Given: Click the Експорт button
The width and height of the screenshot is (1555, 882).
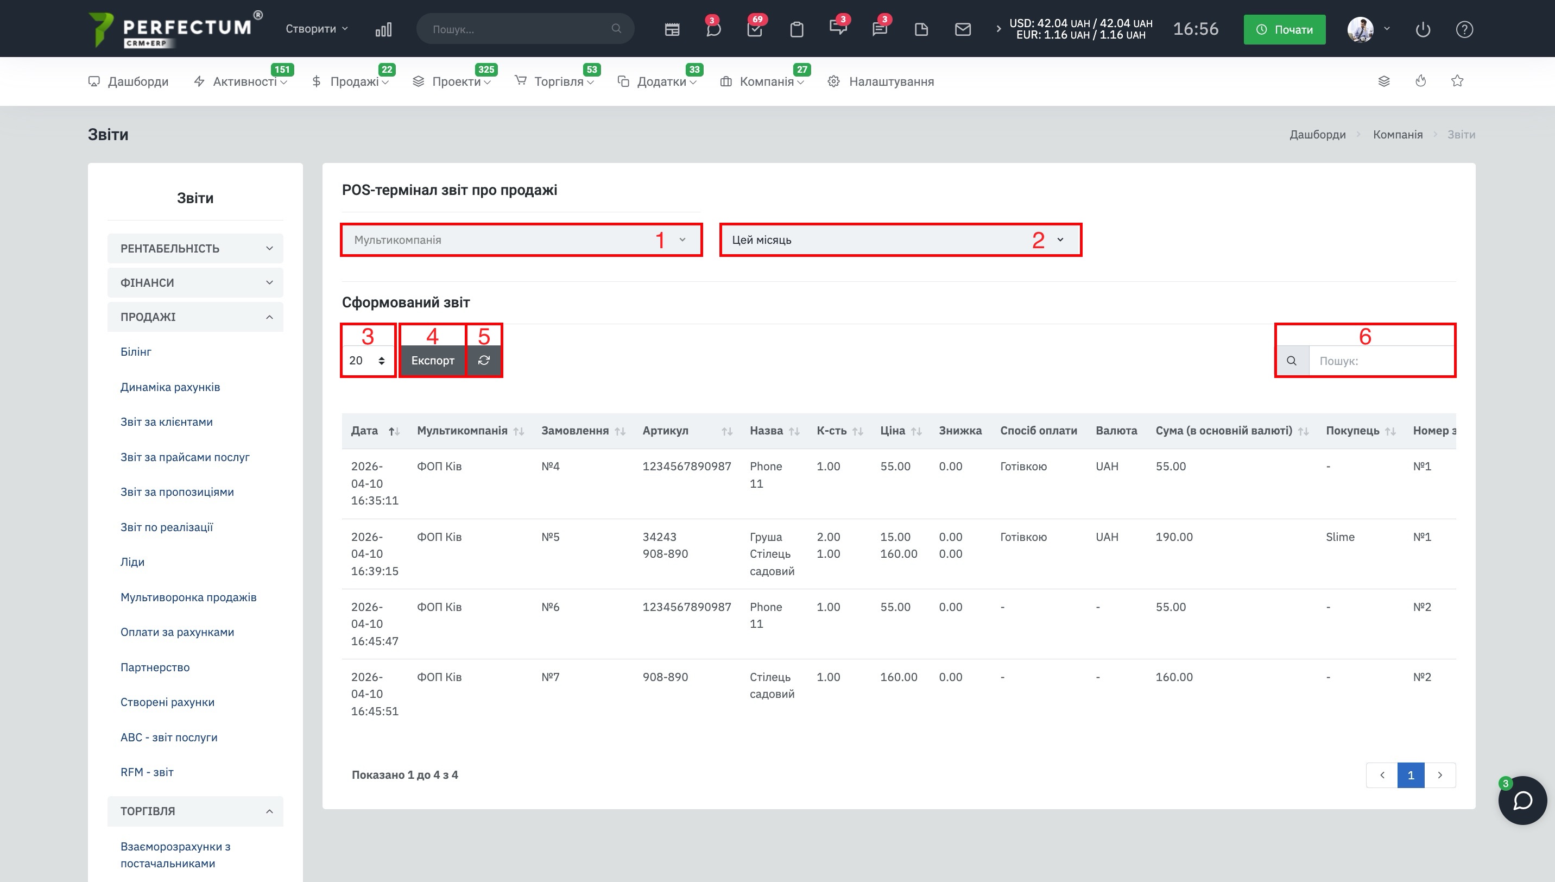Looking at the screenshot, I should 432,361.
